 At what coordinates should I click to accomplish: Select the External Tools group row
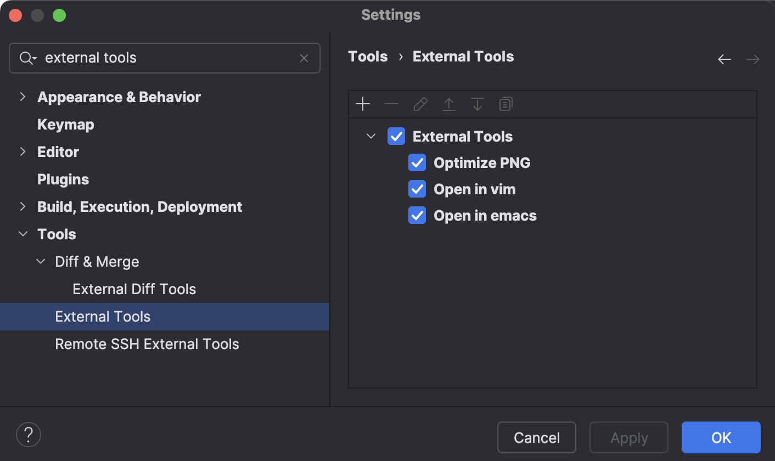553,137
